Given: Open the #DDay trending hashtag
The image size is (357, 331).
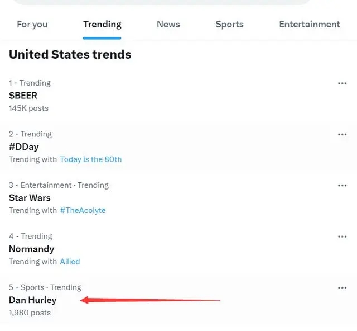Looking at the screenshot, I should pyautogui.click(x=24, y=147).
